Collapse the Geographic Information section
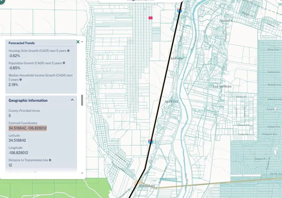Image resolution: width=282 pixels, height=198 pixels. click(72, 100)
